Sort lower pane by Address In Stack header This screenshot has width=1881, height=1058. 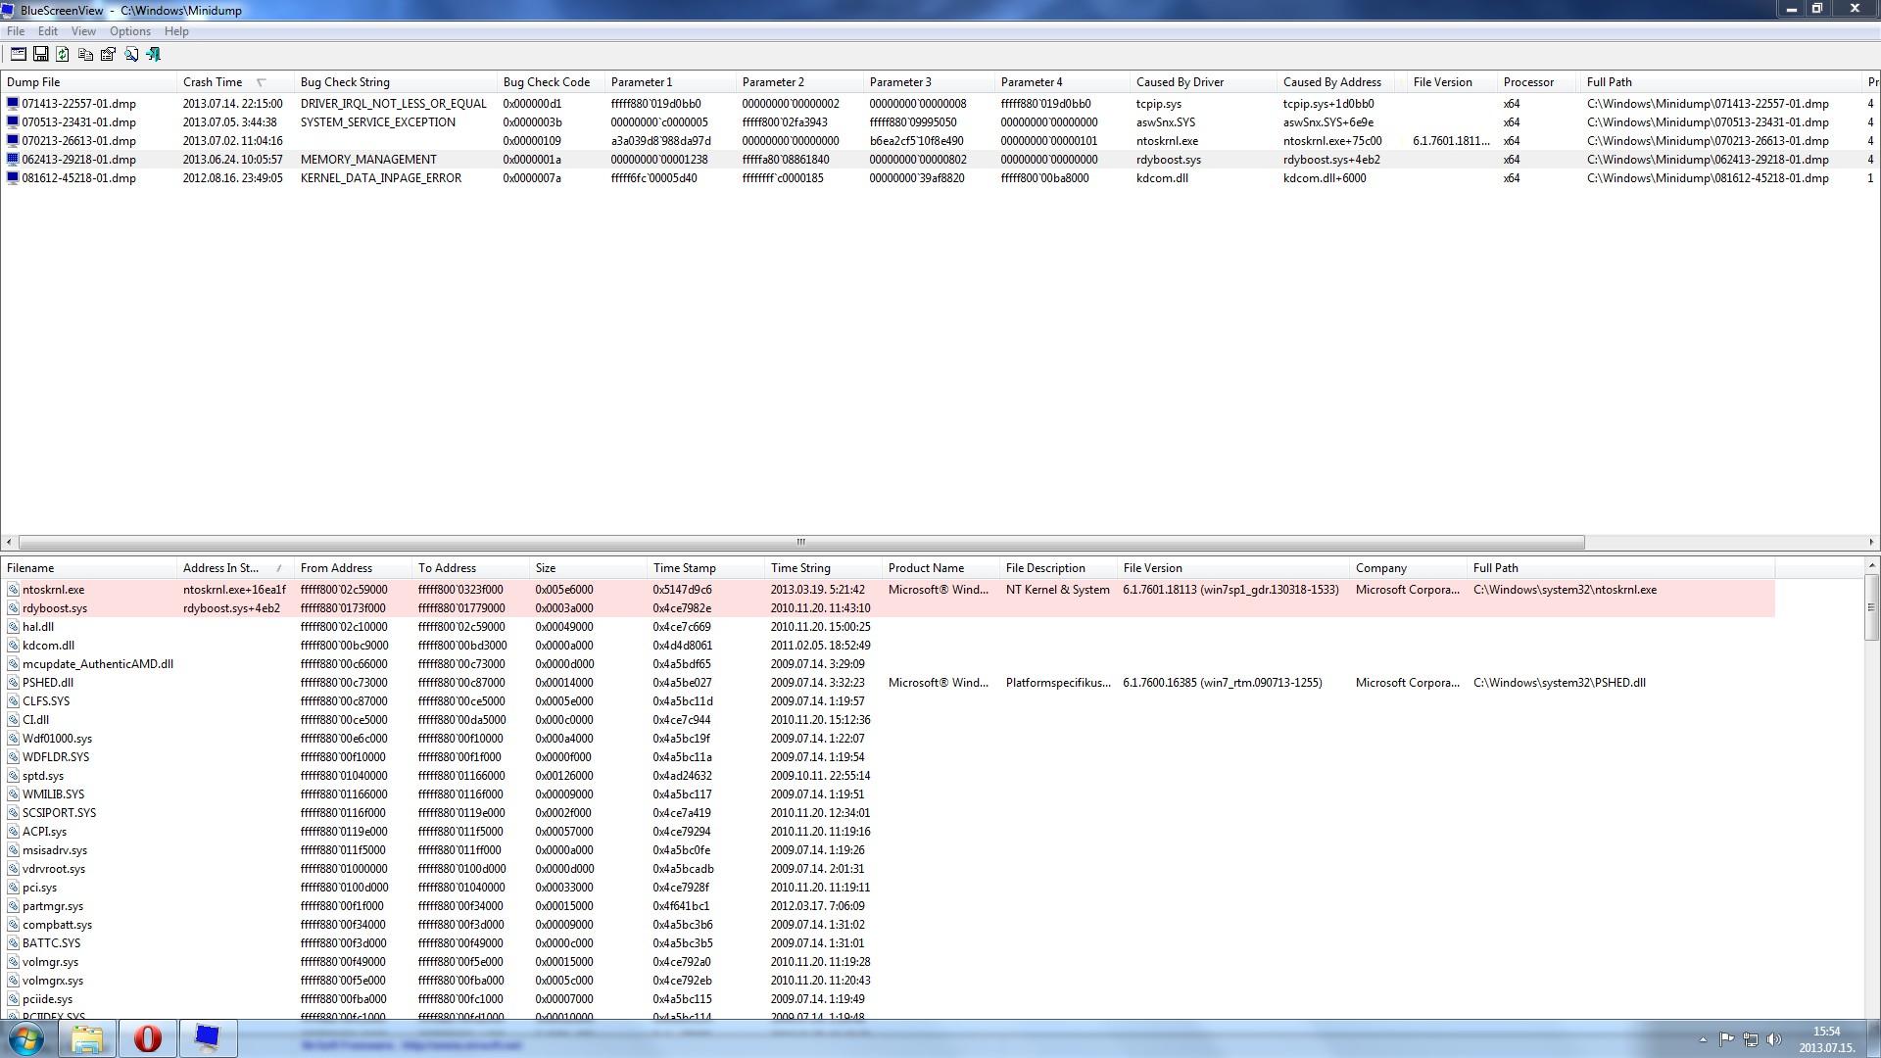click(235, 568)
